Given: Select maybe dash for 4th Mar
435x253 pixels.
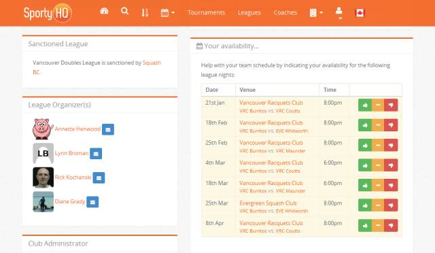Looking at the screenshot, I should coord(378,165).
